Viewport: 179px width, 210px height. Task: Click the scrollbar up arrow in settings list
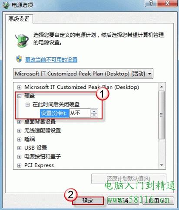[x=162, y=87]
